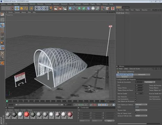This screenshot has width=162, height=125.
Task: Activate the Scale tool icon
Action: [x=22, y=8]
